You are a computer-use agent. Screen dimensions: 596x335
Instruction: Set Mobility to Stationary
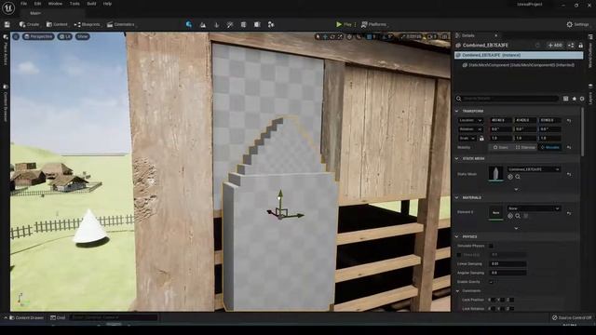525,147
